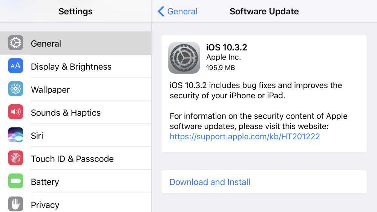Tap the General back button label
The image size is (377, 212).
point(182,12)
